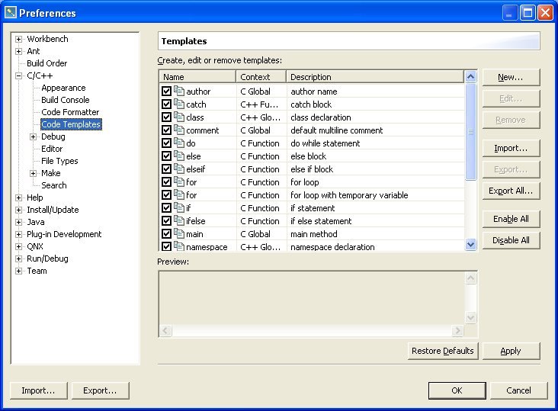The width and height of the screenshot is (558, 411).
Task: Open the File Types preference page
Action: 59,161
